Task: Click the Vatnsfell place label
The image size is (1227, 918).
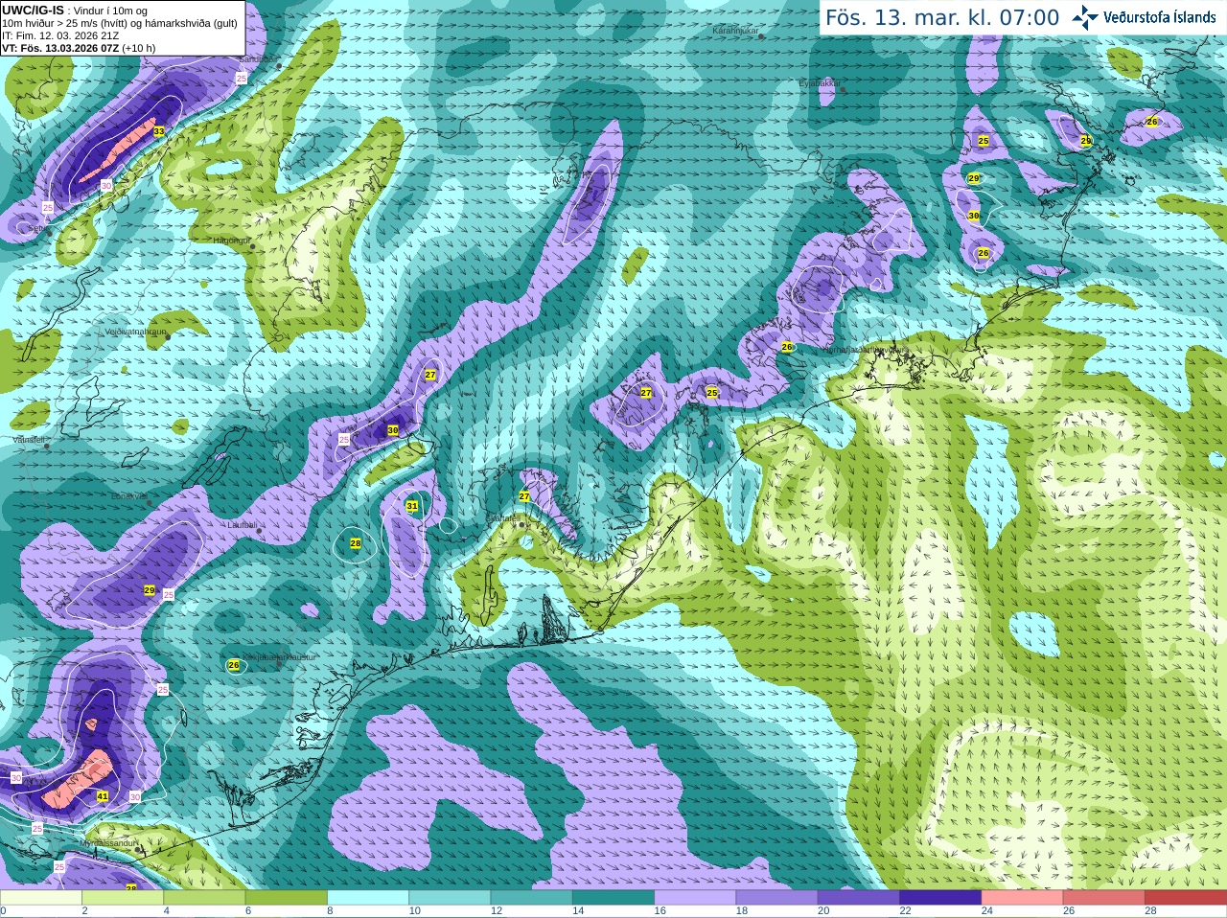Action: [x=29, y=439]
